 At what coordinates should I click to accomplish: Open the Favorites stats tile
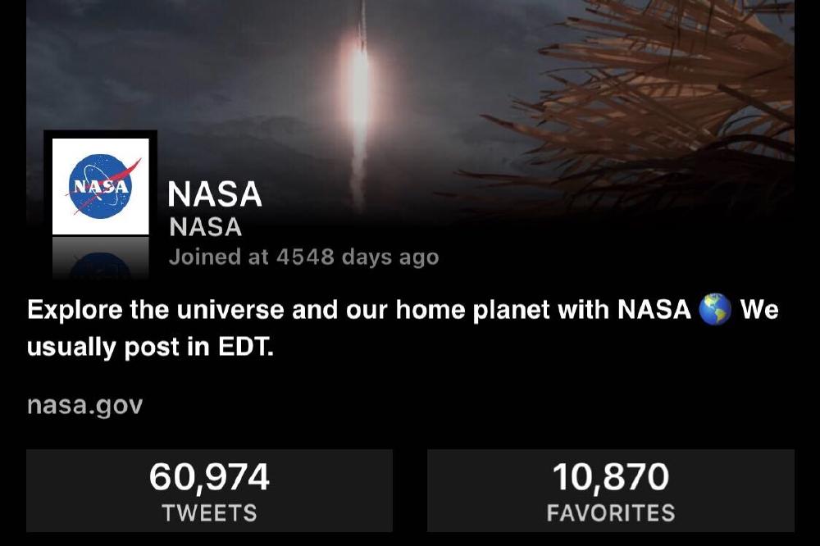[x=611, y=490]
